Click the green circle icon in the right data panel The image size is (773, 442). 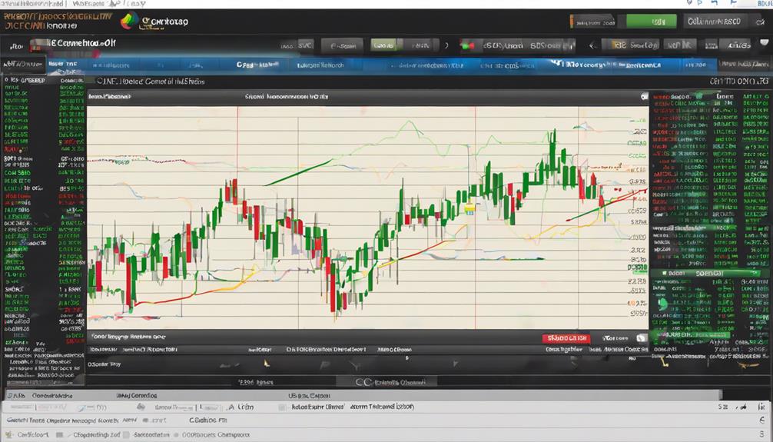[662, 304]
